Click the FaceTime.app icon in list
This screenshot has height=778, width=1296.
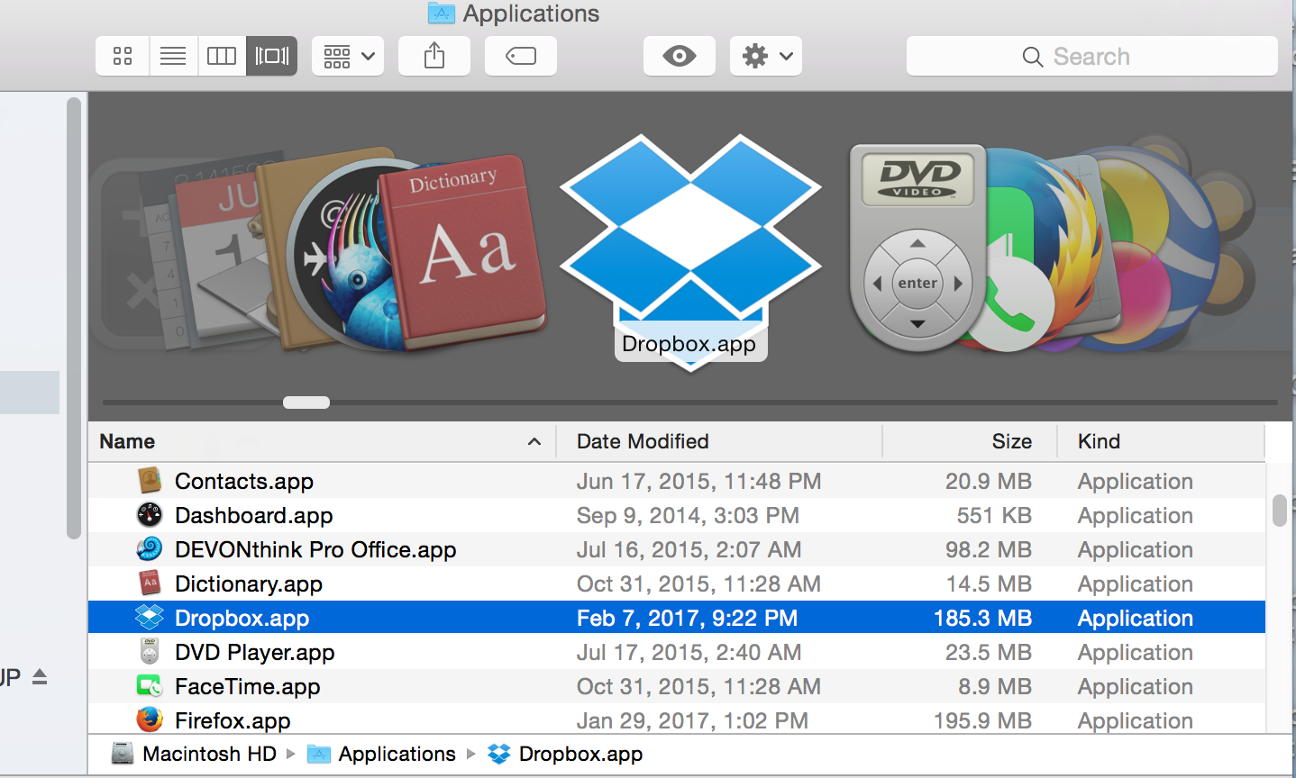click(x=150, y=686)
